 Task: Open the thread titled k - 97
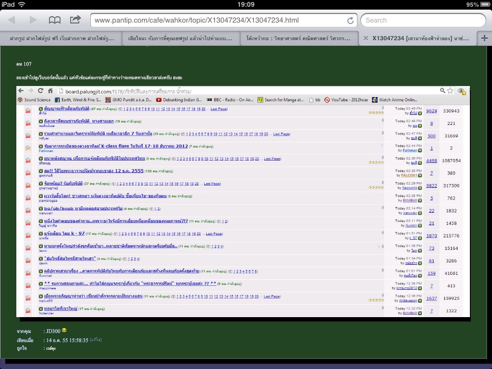pyautogui.click(x=64, y=234)
